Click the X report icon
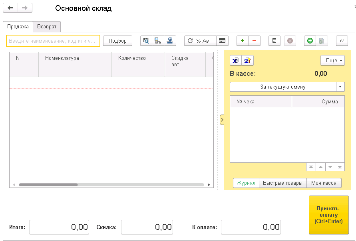This screenshot has width=356, height=241. coord(236,61)
